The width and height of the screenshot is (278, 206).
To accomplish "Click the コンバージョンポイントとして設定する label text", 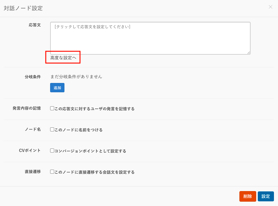I will [90, 151].
